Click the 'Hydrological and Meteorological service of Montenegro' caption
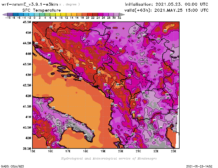Image resolution: width=218 pixels, height=168 pixels. [x=109, y=158]
